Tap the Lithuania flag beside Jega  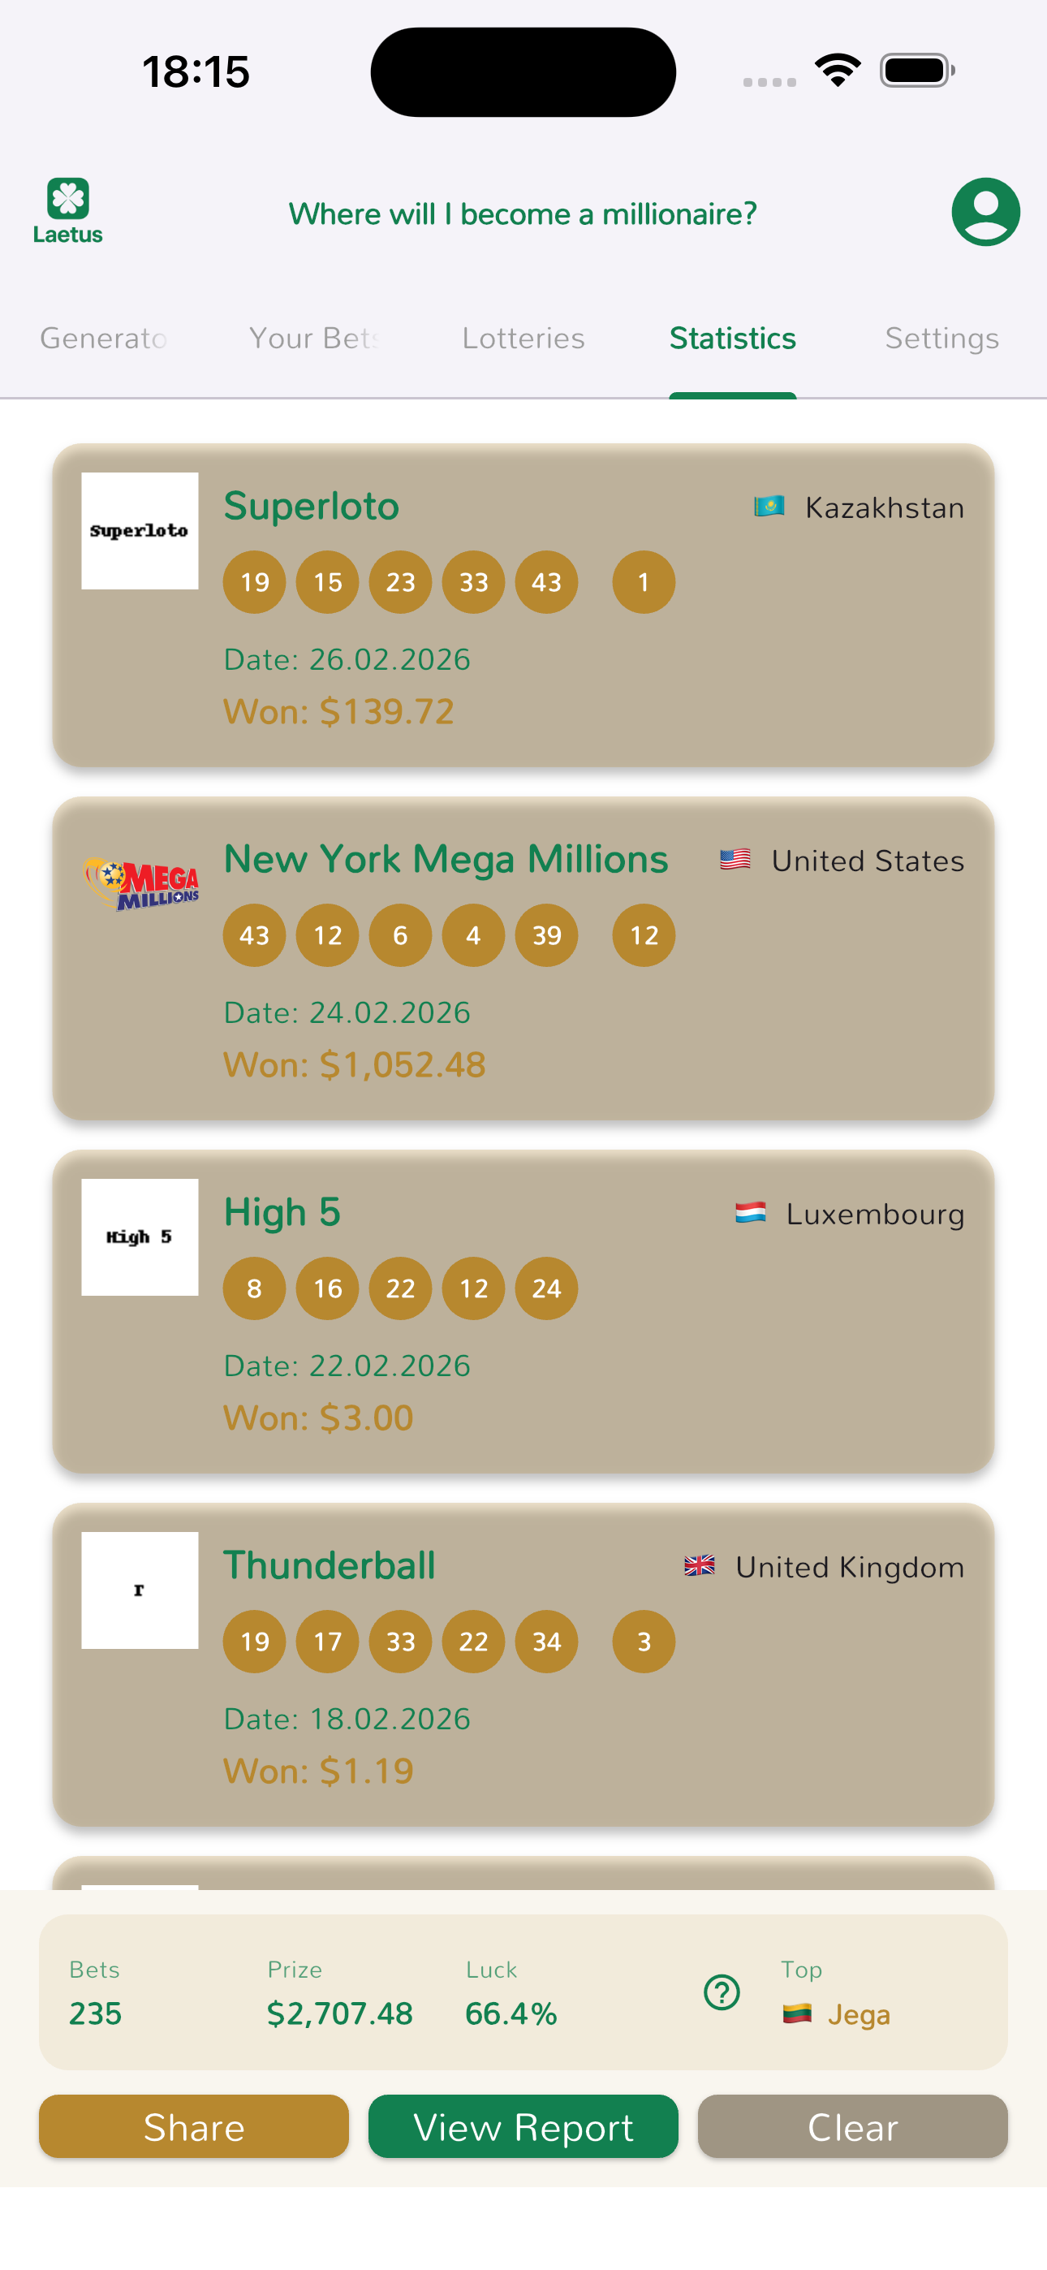tap(797, 2013)
